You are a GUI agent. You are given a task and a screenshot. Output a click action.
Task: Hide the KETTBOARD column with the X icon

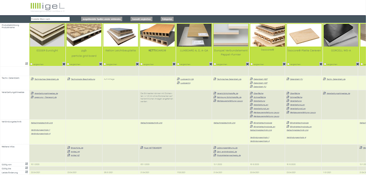(x=174, y=64)
